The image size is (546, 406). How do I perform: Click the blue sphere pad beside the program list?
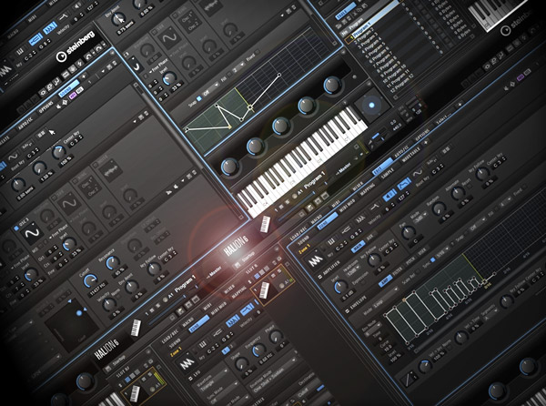[371, 105]
